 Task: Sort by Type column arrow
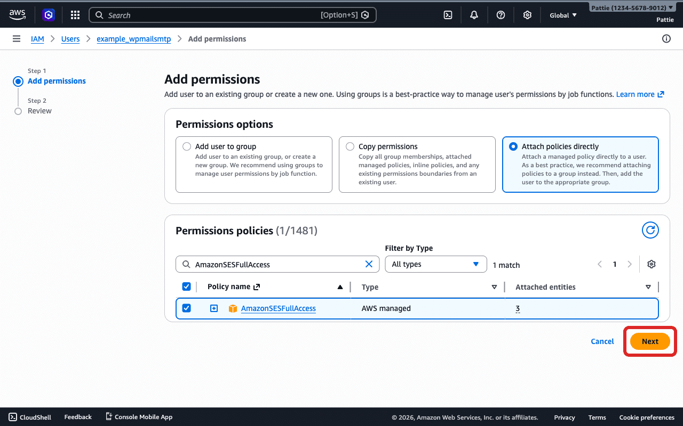[x=494, y=287]
